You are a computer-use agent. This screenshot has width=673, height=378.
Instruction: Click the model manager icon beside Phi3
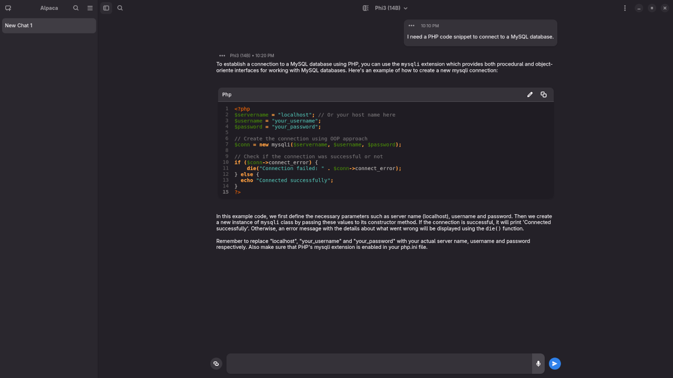tap(365, 8)
